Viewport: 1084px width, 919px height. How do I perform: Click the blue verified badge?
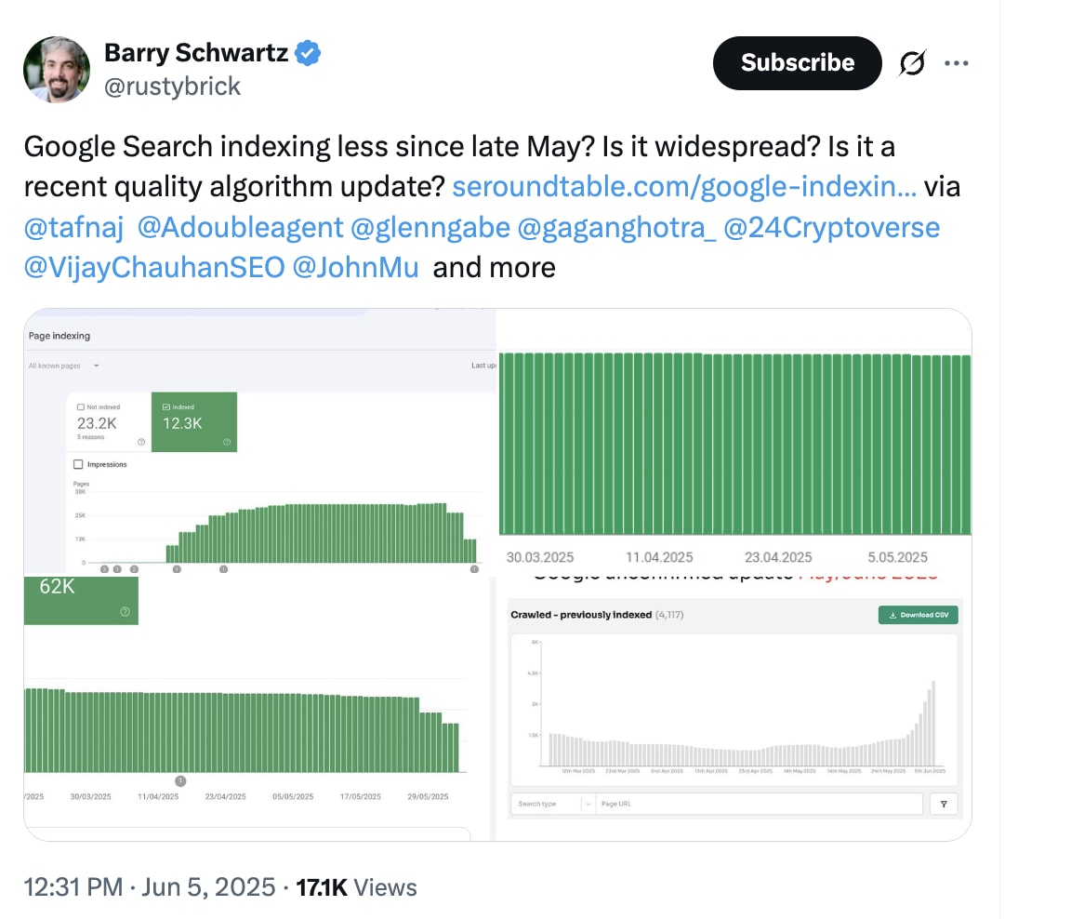tap(308, 53)
